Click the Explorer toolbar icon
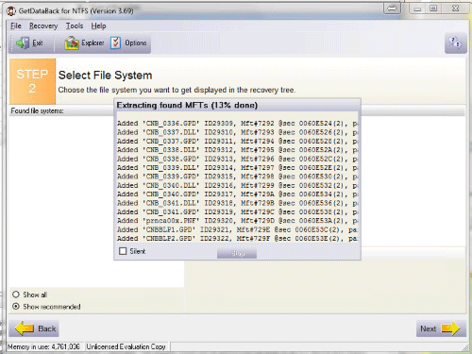This screenshot has width=472, height=354. point(72,42)
